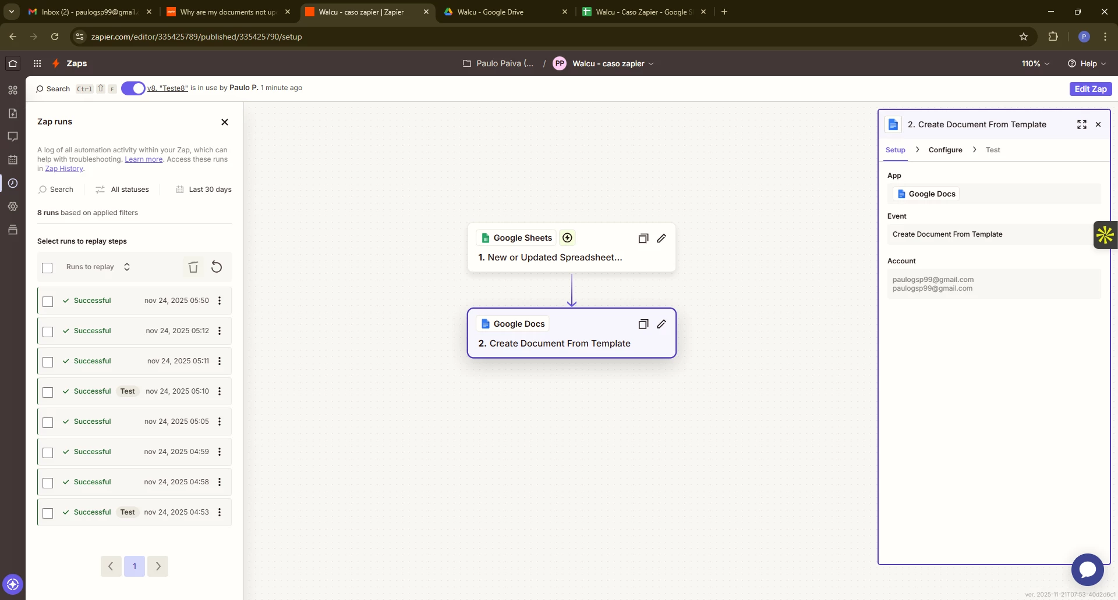Open the dashboard icon in left sidebar
This screenshot has height=600, width=1118.
coord(13,90)
